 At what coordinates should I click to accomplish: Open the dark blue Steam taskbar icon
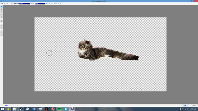pos(21,109)
